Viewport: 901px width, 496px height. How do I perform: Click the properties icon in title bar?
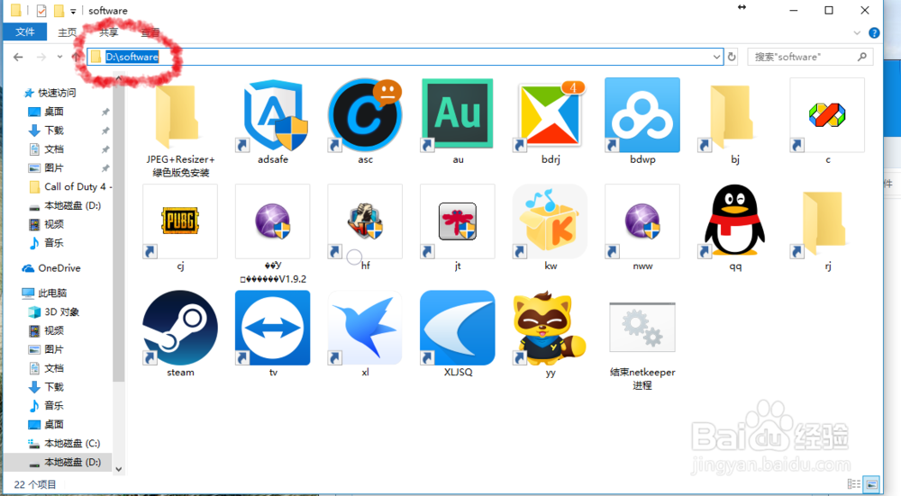(x=41, y=11)
